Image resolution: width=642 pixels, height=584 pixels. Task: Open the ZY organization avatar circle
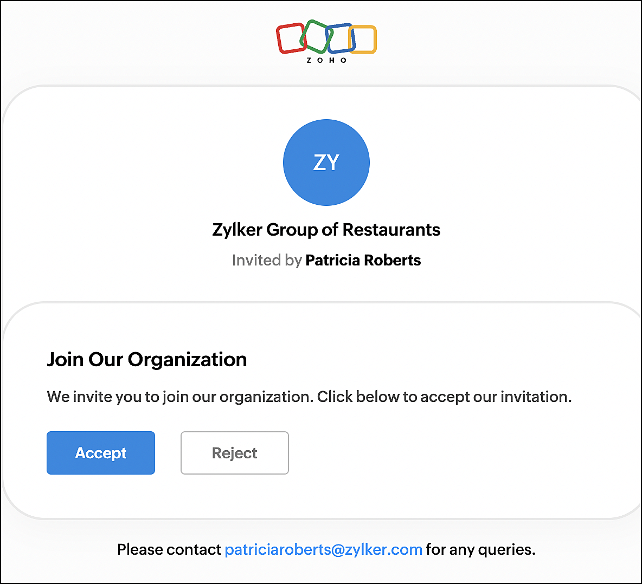click(x=326, y=163)
